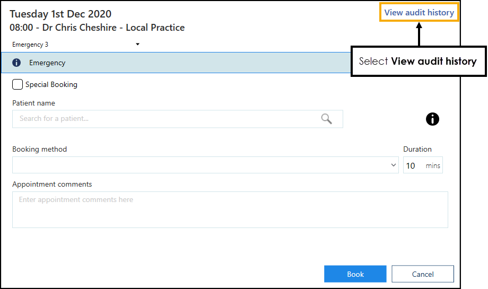Click the mins unit text in Duration
The height and width of the screenshot is (289, 488).
coord(433,166)
